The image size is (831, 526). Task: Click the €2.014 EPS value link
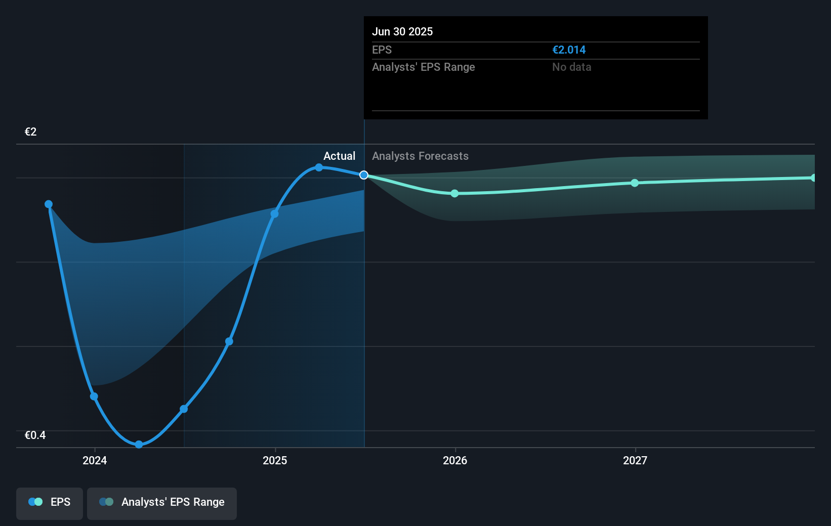pyautogui.click(x=569, y=50)
